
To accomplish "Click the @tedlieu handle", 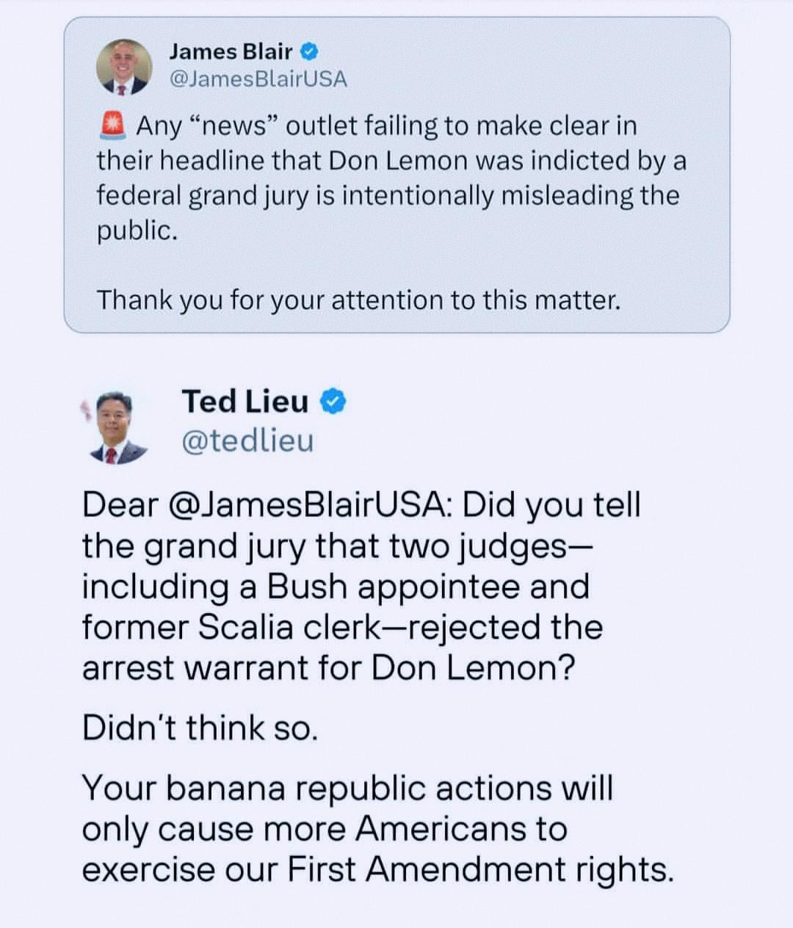I will click(247, 441).
